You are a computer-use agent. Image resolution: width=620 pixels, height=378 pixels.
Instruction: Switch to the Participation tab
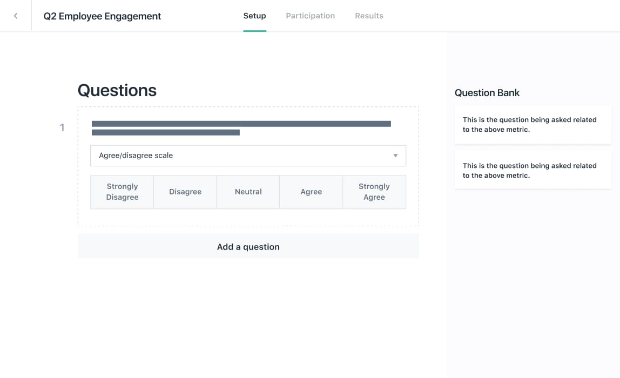click(310, 15)
